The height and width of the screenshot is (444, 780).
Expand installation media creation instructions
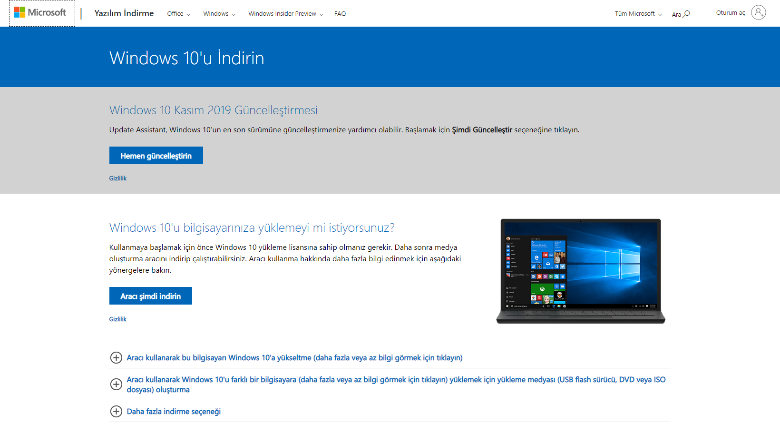coord(396,385)
